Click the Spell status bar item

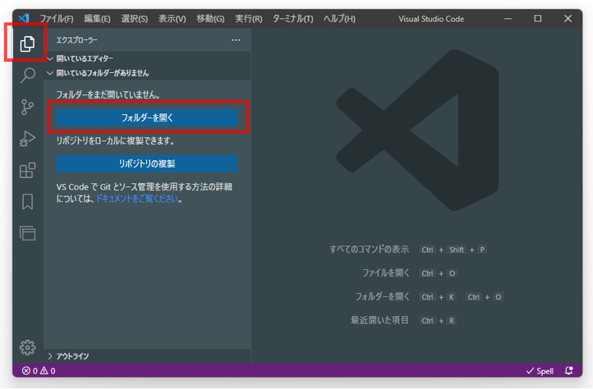pos(540,371)
